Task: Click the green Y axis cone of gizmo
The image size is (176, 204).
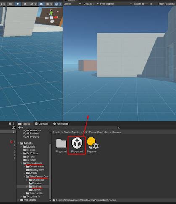Action: pos(51,13)
